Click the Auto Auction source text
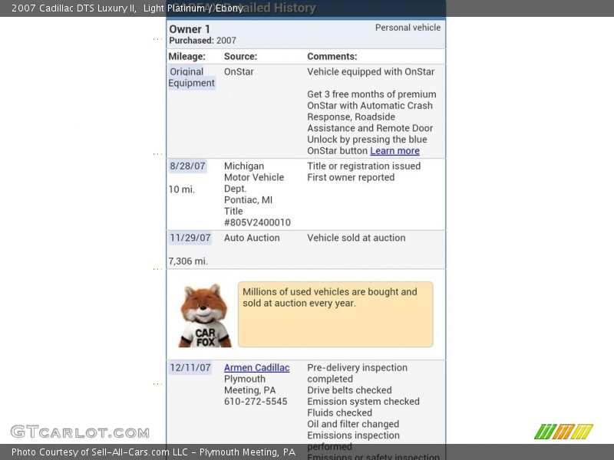Image resolution: width=614 pixels, height=460 pixels. click(252, 238)
